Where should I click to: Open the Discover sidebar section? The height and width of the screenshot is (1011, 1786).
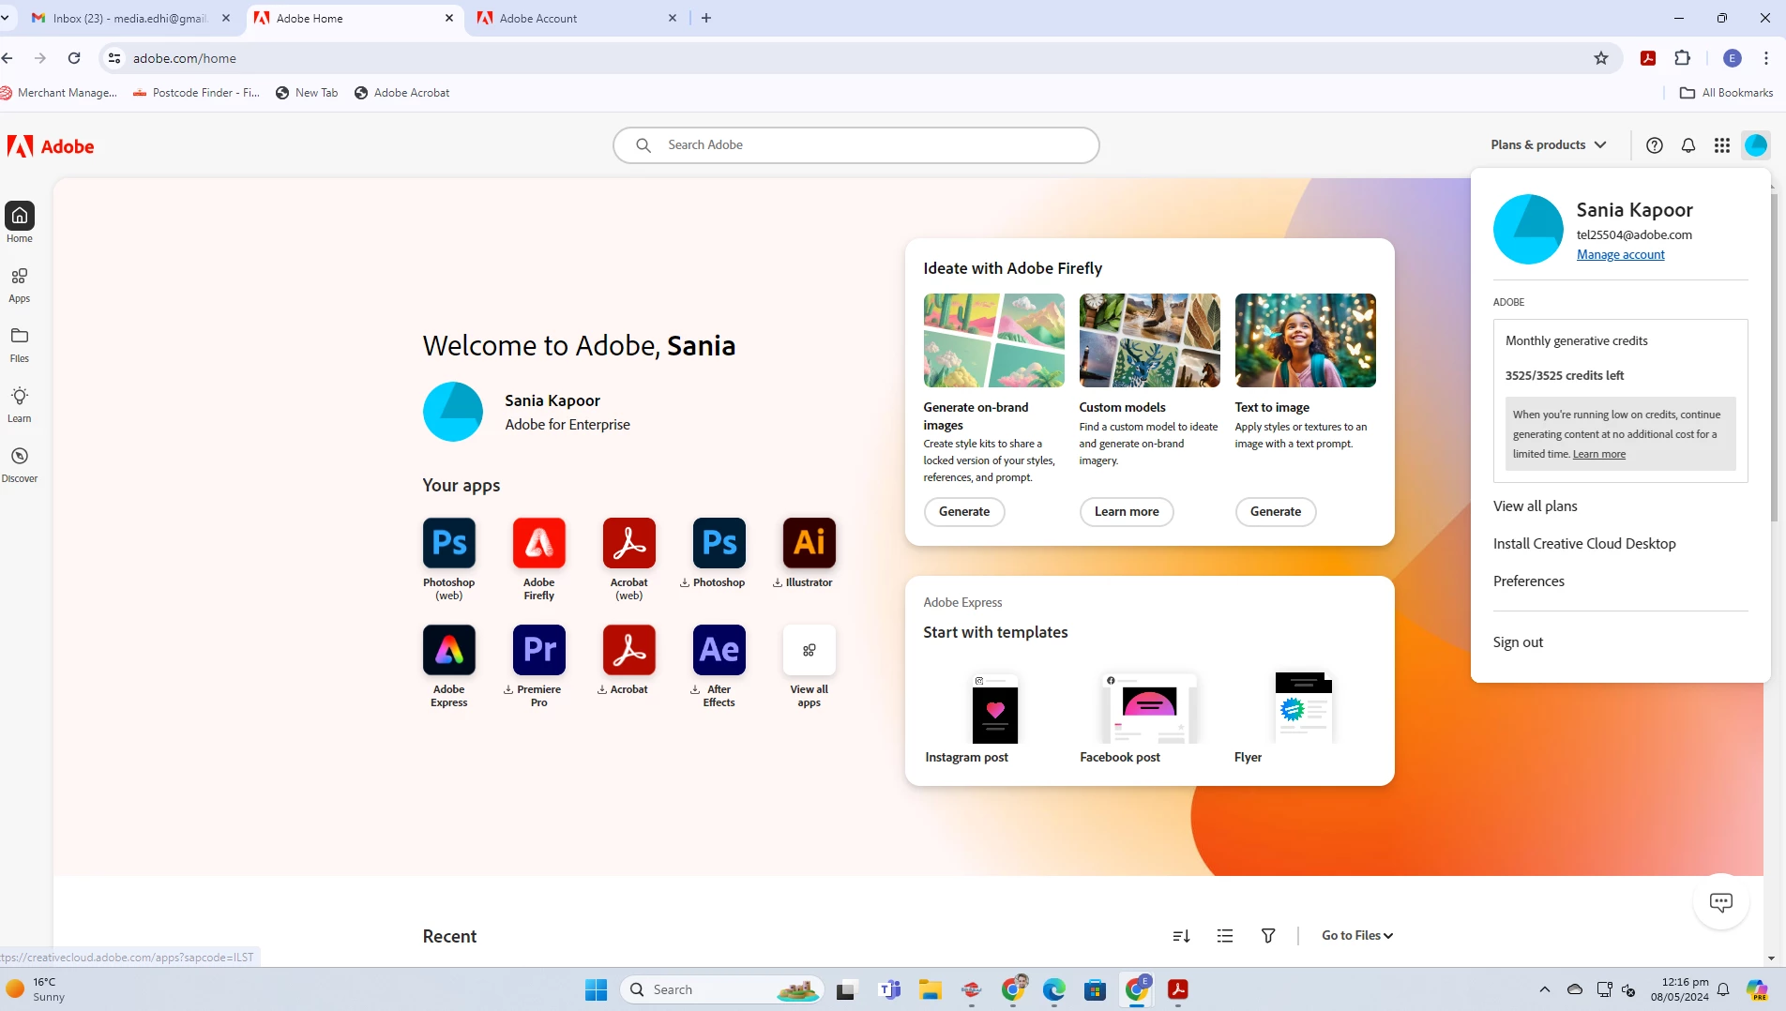coord(19,465)
